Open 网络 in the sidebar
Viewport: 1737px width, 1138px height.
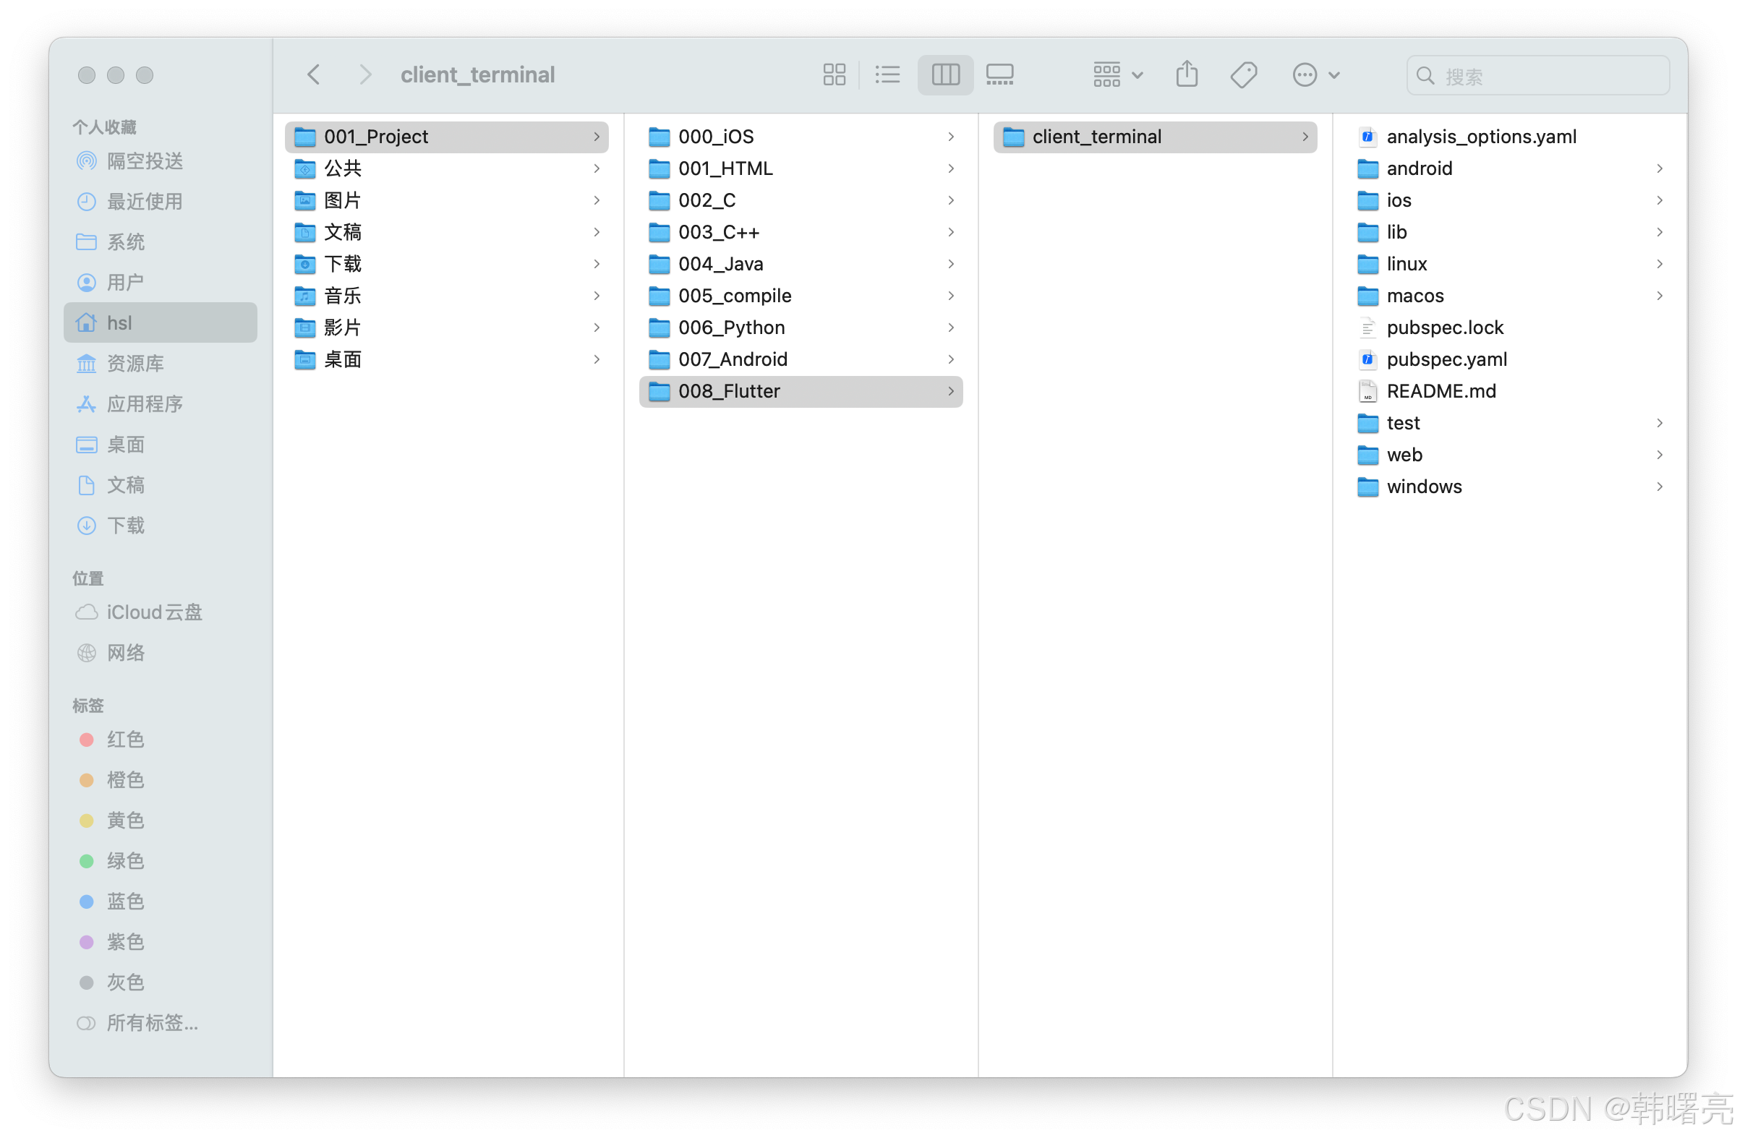(161, 652)
